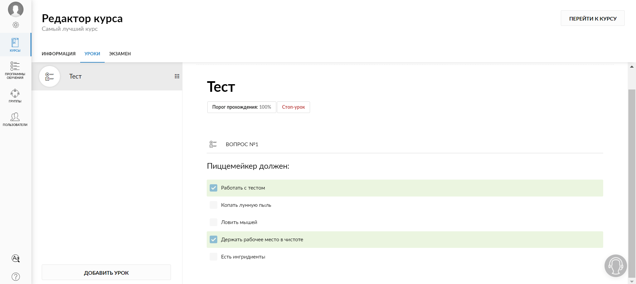
Task: Open the user profile avatar
Action: [16, 9]
